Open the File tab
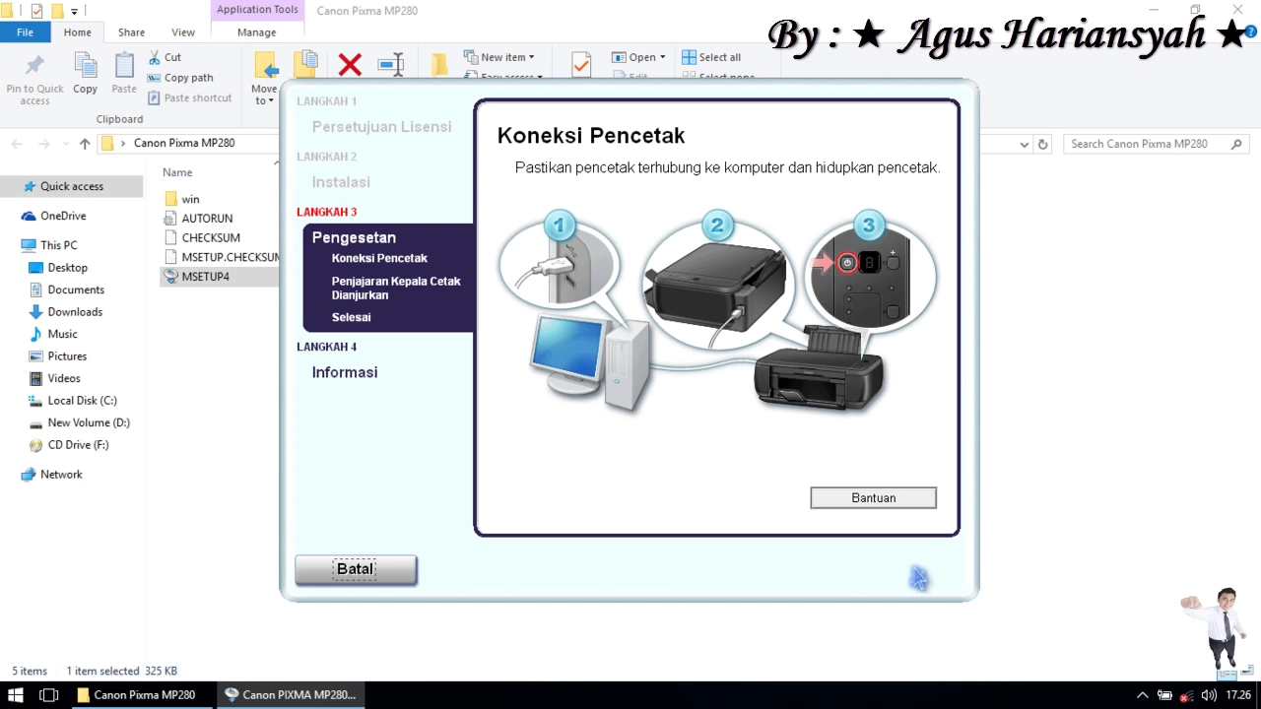The image size is (1261, 709). click(x=25, y=32)
